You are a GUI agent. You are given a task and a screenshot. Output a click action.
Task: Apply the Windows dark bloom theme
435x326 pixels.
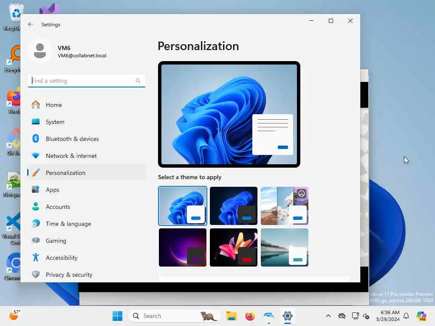pos(234,206)
